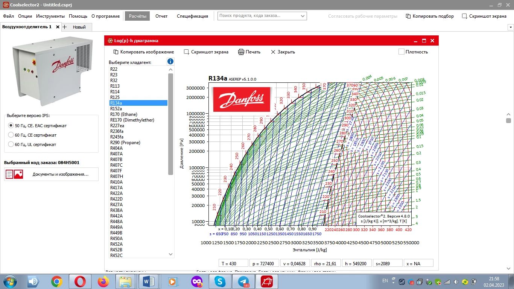Toggle the Плотность checkbox
Screen dimensions: 514x289
(x=401, y=52)
